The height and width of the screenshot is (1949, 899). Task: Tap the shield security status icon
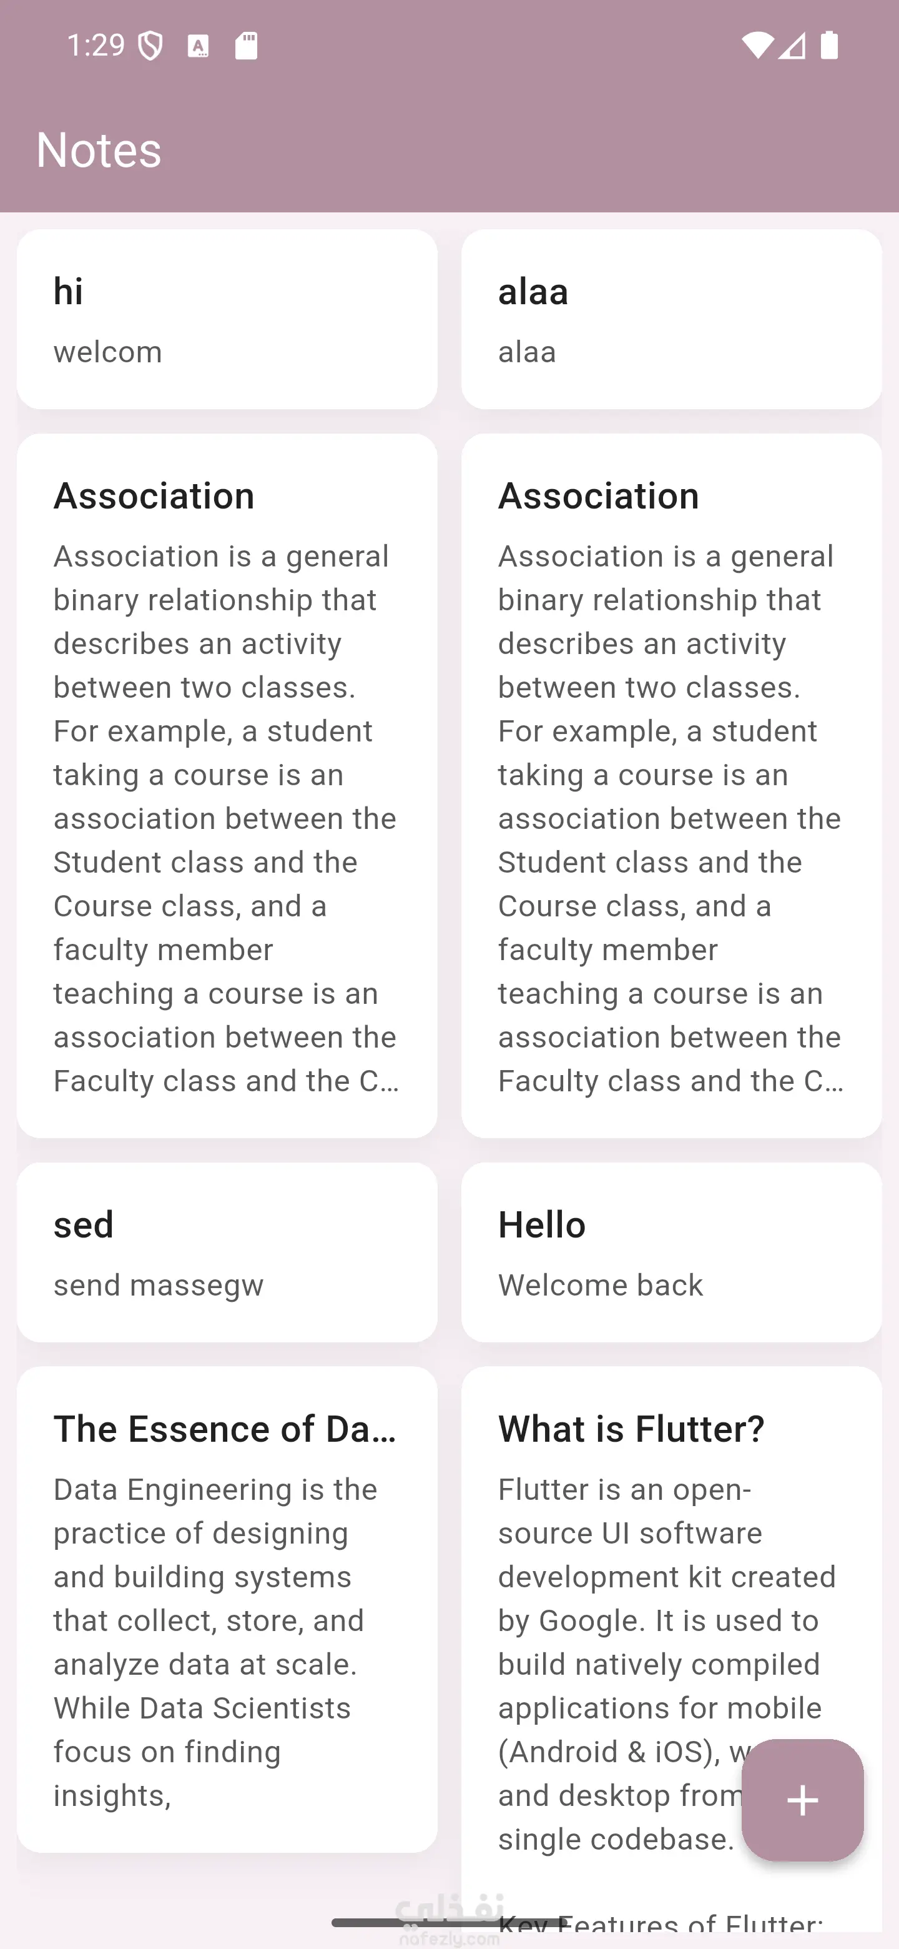[150, 46]
